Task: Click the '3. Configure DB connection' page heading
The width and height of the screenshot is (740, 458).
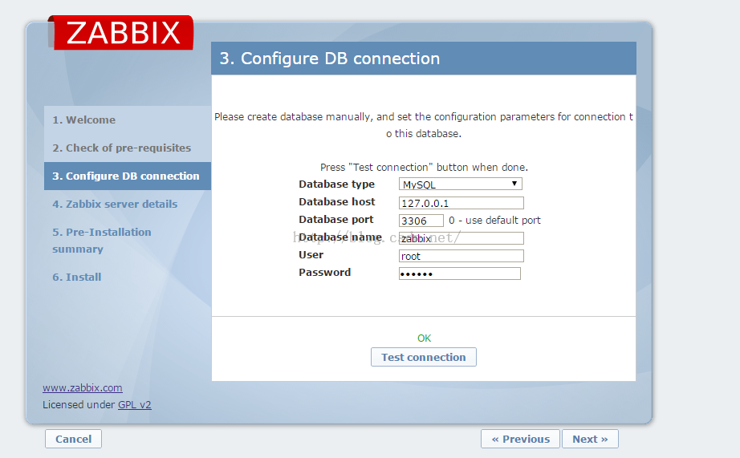Action: (329, 59)
